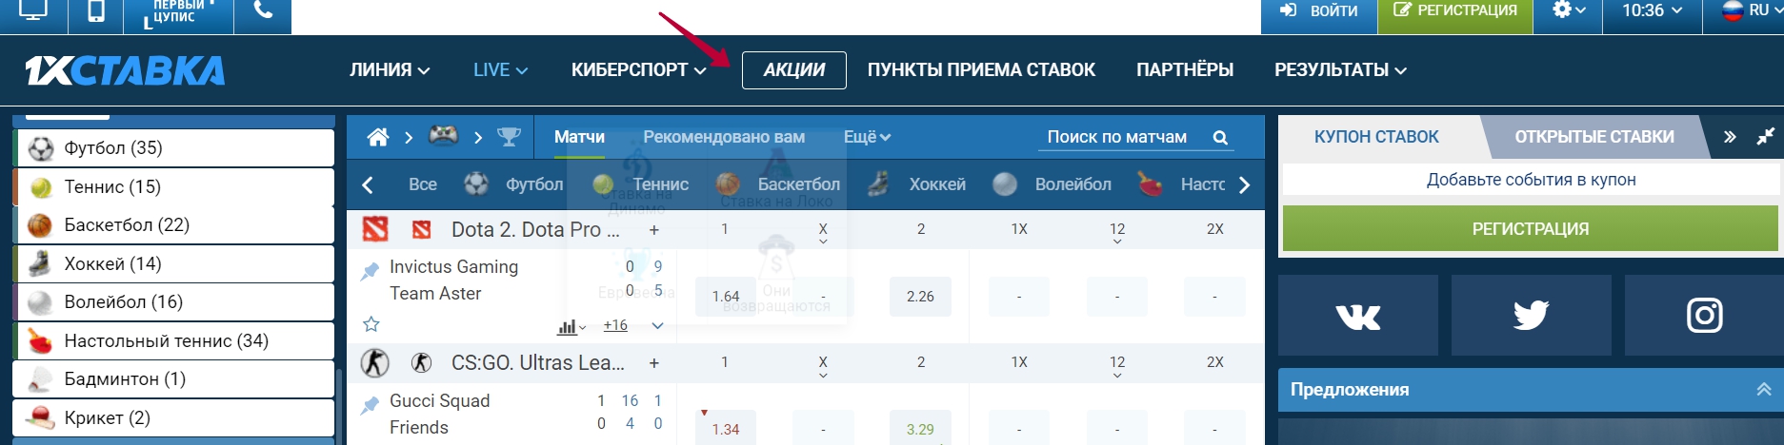Click green РЕГИСТРАЦИЯ button in bet slip

tap(1531, 229)
